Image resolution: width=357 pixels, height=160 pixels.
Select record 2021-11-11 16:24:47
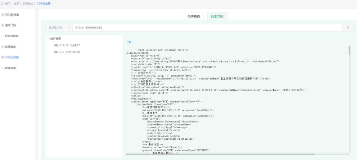coord(67,45)
